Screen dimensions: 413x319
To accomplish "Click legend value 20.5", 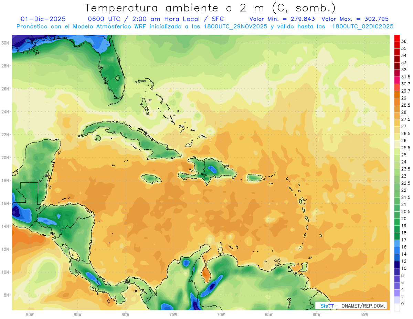I will tap(406, 211).
